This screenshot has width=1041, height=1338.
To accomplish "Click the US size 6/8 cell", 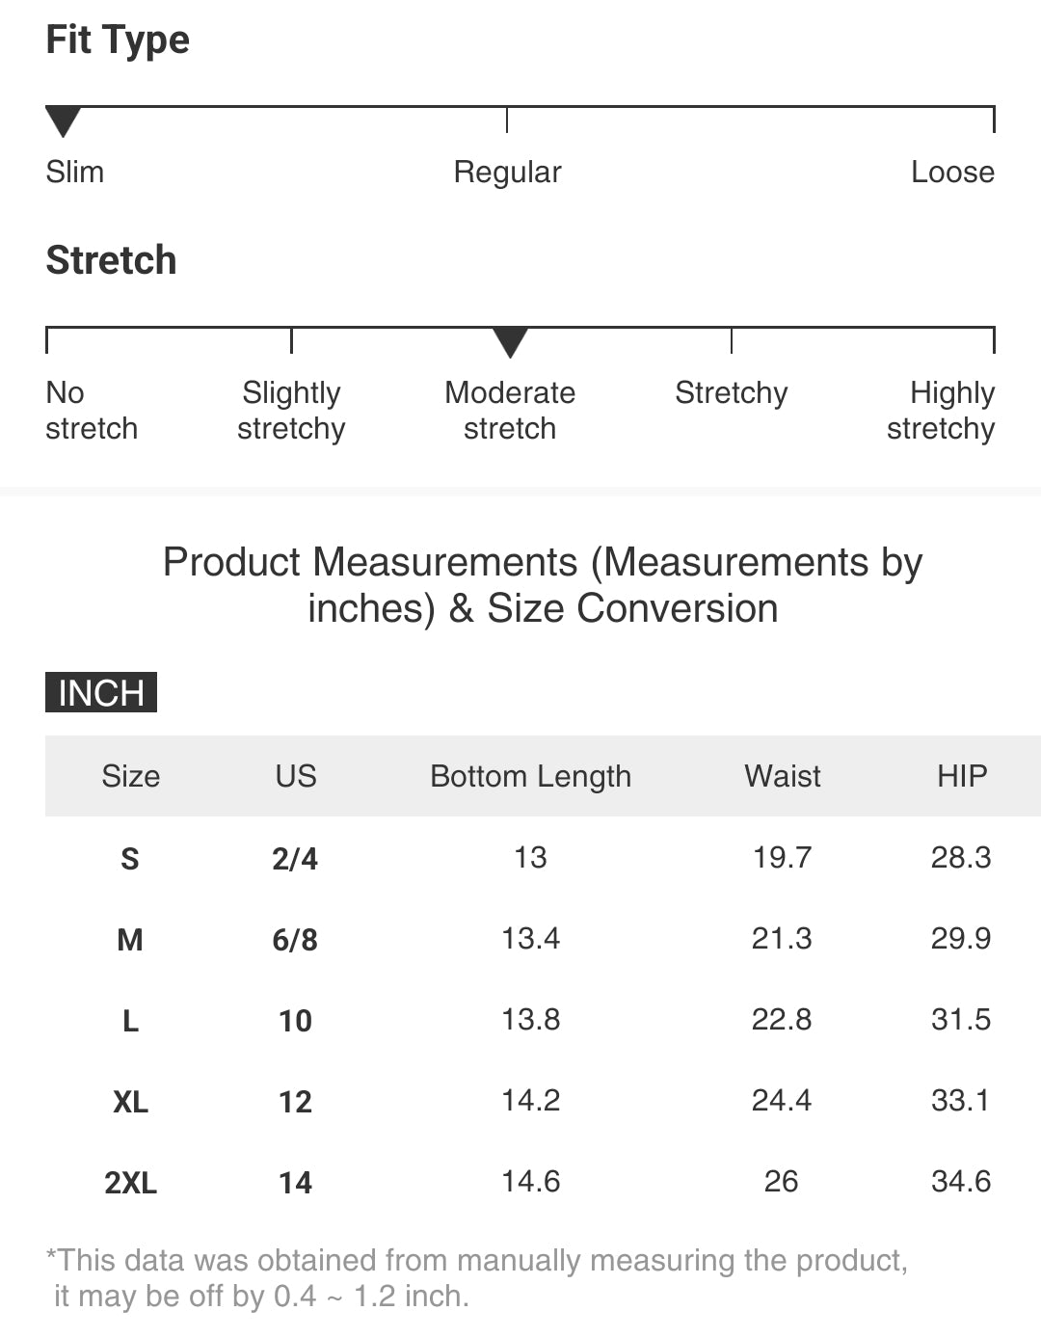I will pos(295,940).
